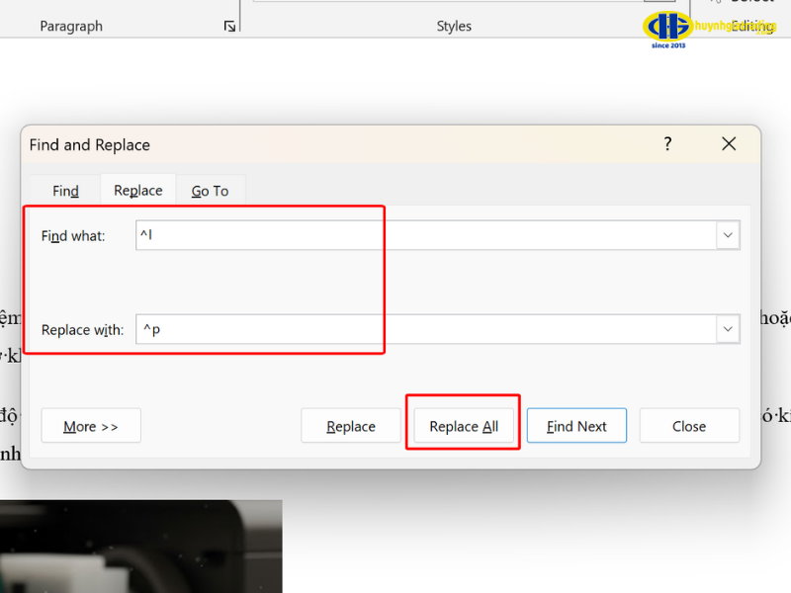The image size is (791, 593).
Task: Close Find and Replace with X icon
Action: [x=729, y=144]
